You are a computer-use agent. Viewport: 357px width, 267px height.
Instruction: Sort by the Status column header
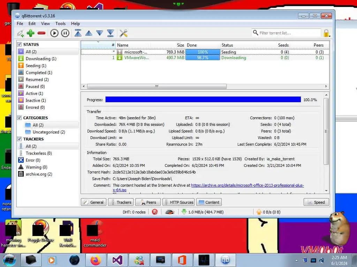(x=237, y=45)
